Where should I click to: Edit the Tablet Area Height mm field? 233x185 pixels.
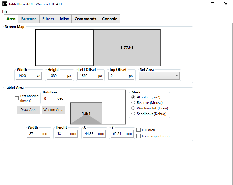coord(66,133)
